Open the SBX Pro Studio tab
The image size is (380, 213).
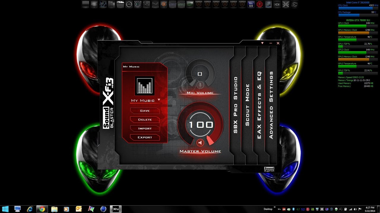(236, 105)
